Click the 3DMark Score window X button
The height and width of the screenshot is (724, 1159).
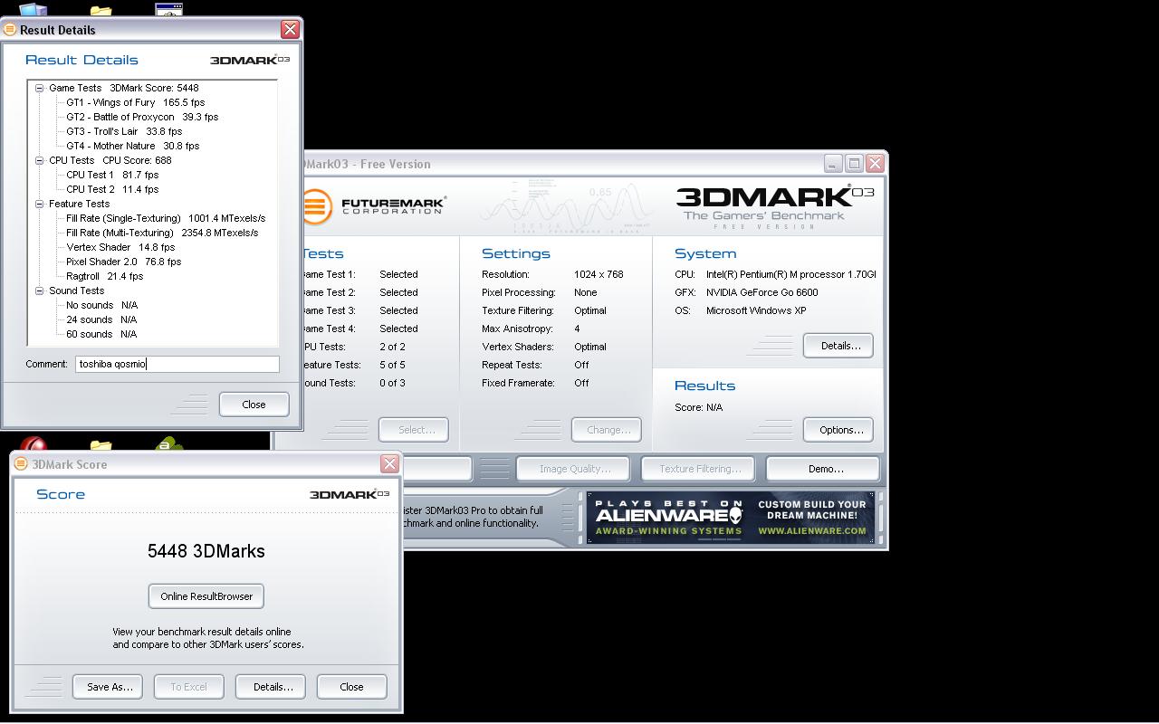(389, 463)
